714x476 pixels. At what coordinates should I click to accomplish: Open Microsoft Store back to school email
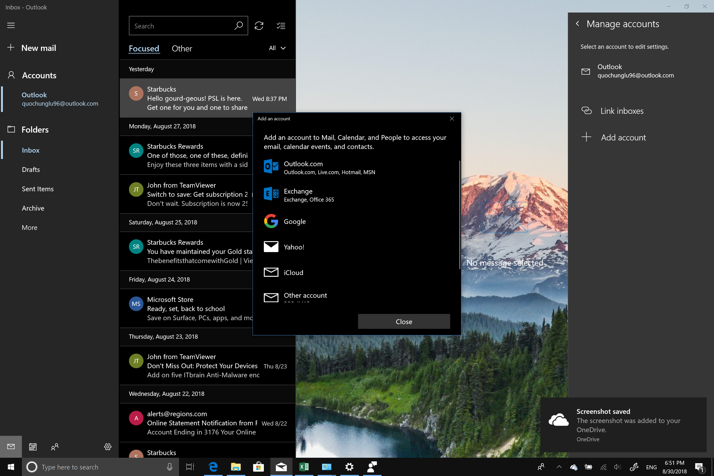[186, 308]
